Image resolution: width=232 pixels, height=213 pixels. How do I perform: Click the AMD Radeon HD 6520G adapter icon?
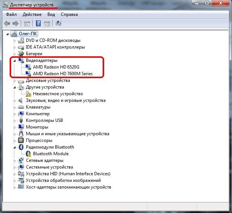pyautogui.click(x=28, y=67)
